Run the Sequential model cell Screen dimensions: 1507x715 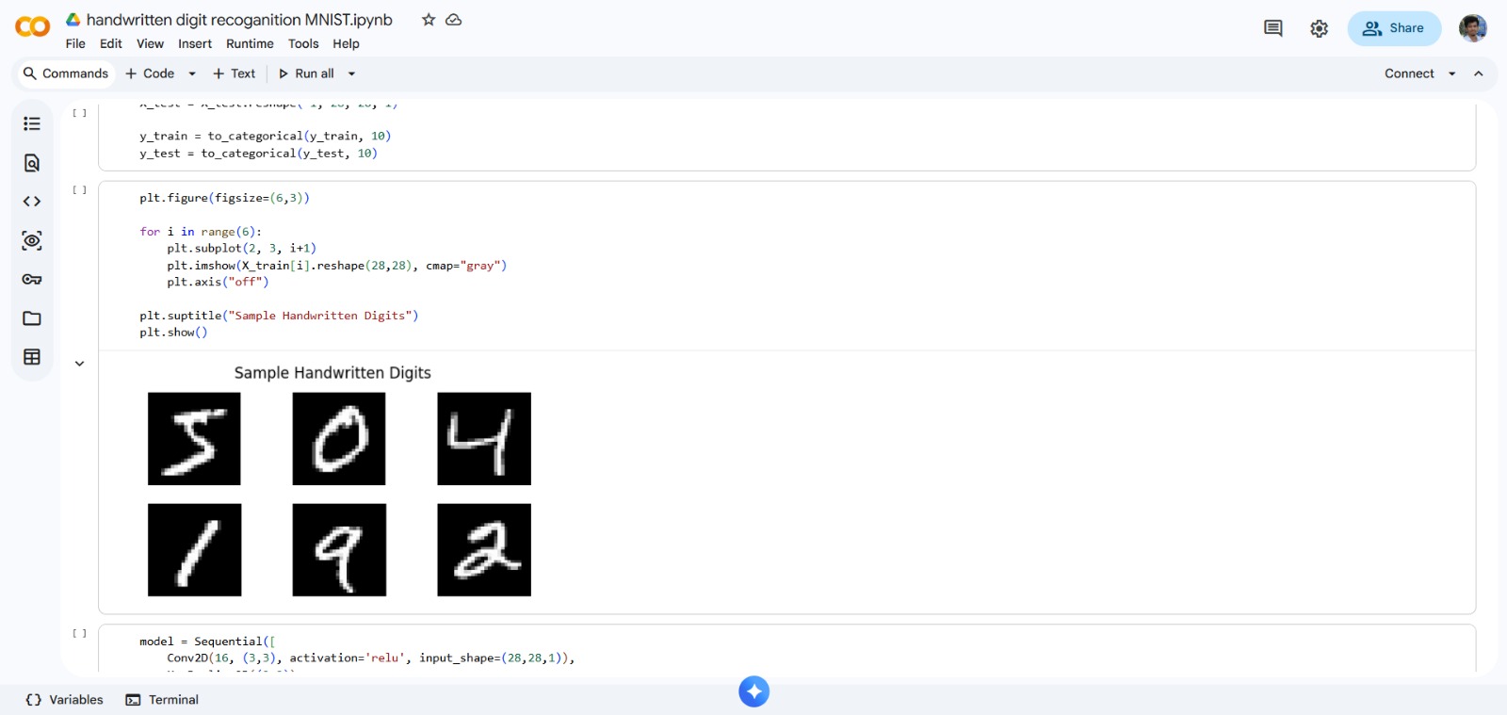(80, 634)
